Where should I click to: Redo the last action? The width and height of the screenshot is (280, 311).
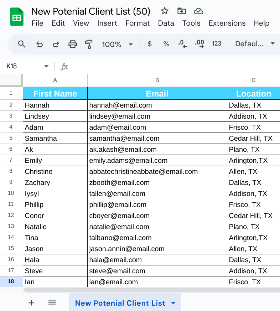click(x=56, y=44)
